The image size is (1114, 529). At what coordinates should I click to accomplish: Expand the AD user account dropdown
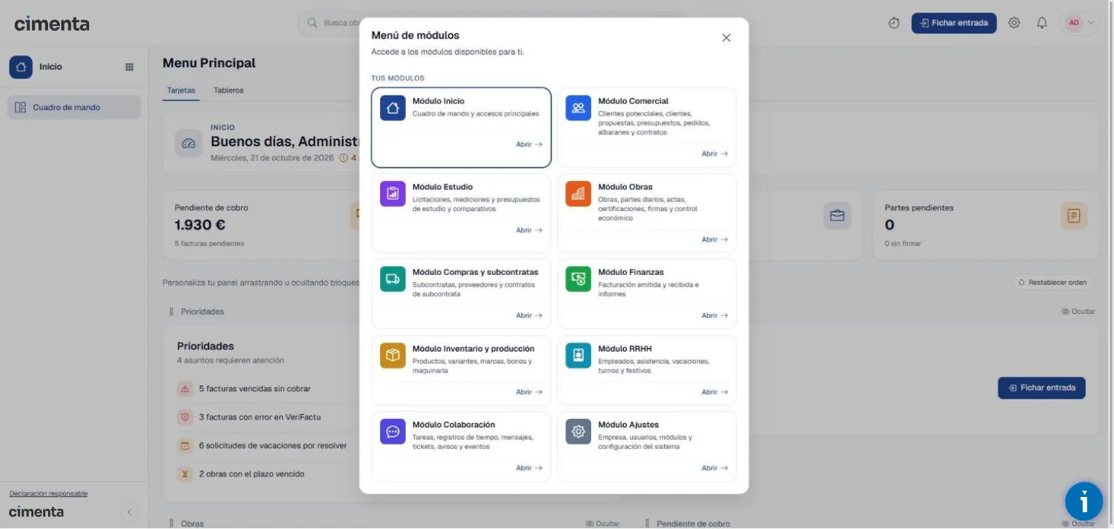[x=1081, y=23]
